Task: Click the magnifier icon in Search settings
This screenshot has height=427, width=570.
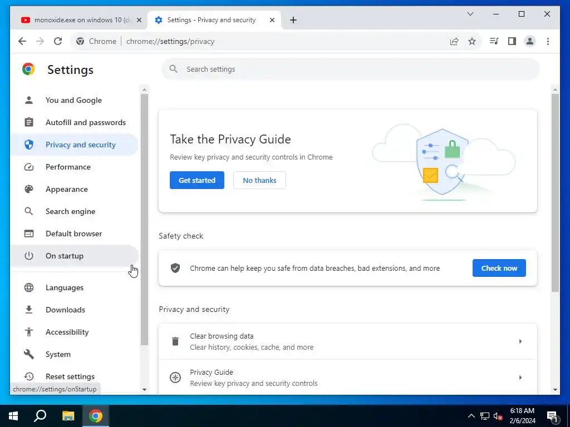Action: coord(174,68)
